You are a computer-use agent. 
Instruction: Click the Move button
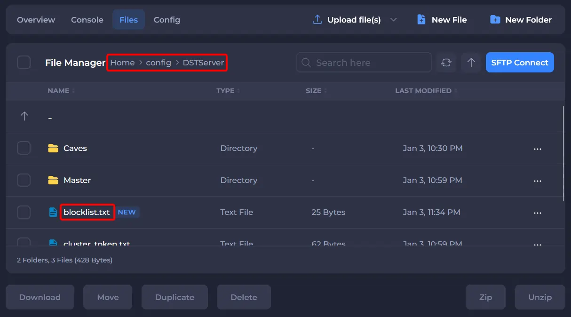(x=108, y=297)
